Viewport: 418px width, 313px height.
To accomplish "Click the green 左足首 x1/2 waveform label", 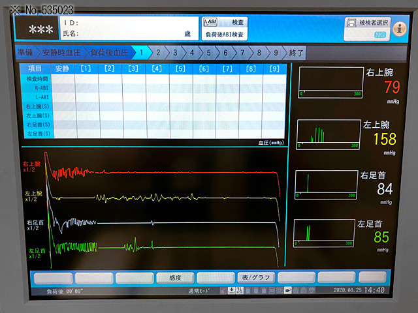I will (x=37, y=254).
